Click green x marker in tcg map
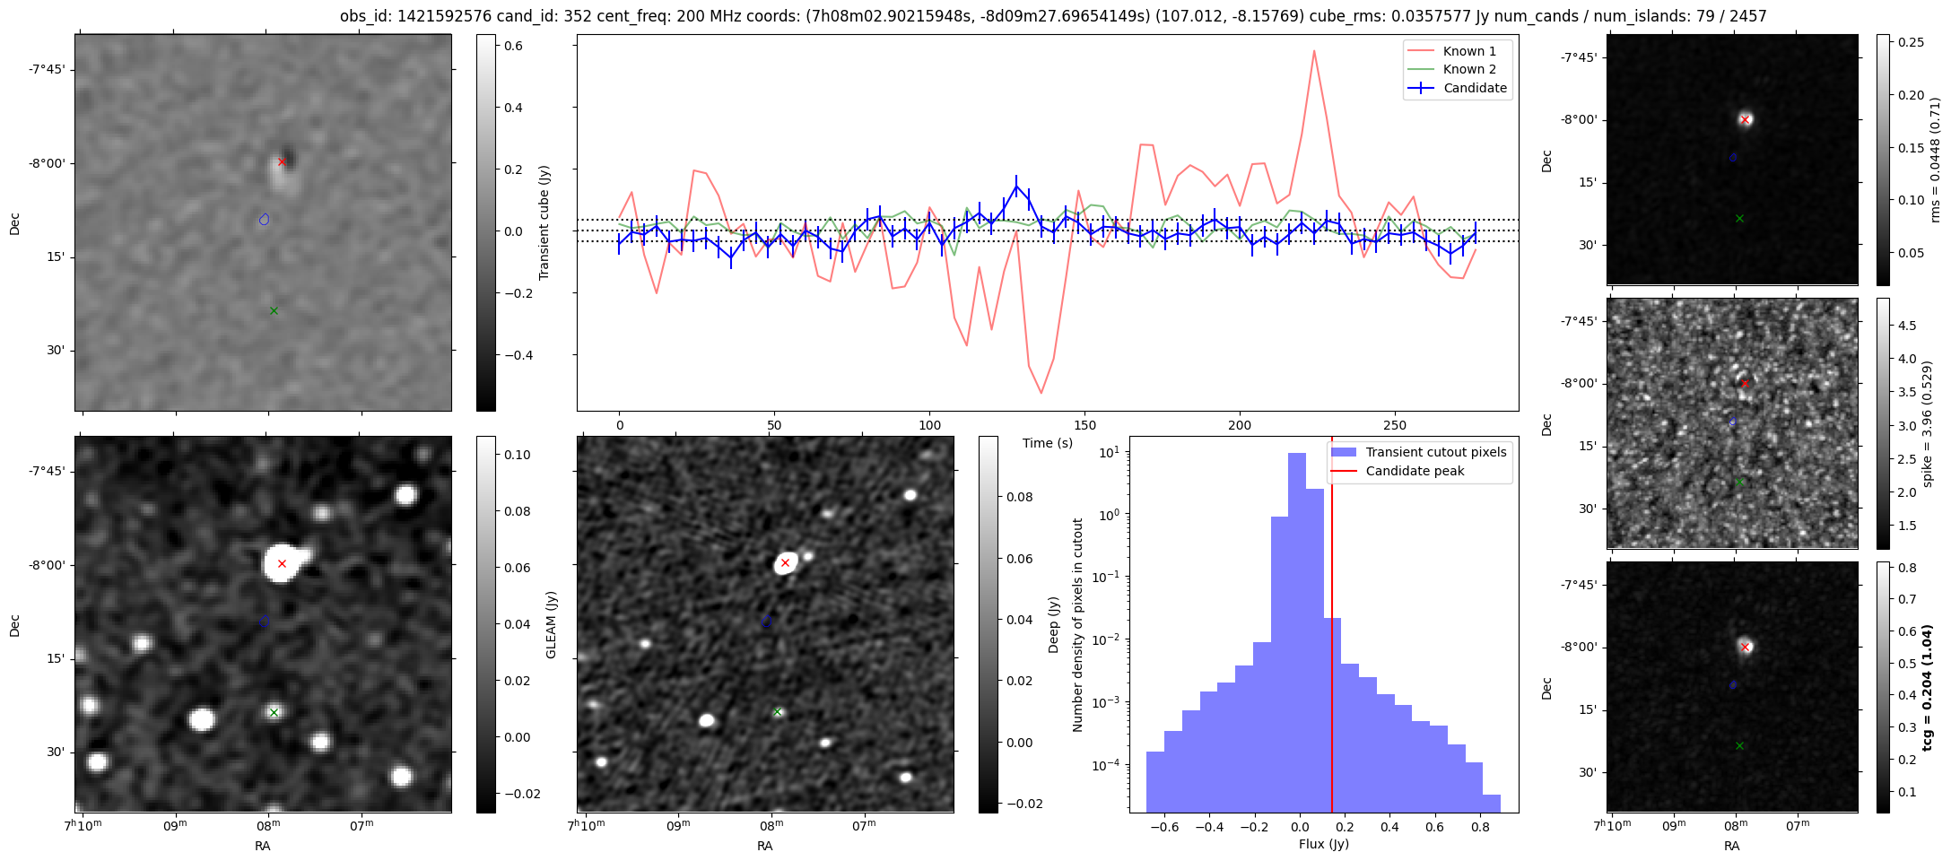 [x=1739, y=745]
